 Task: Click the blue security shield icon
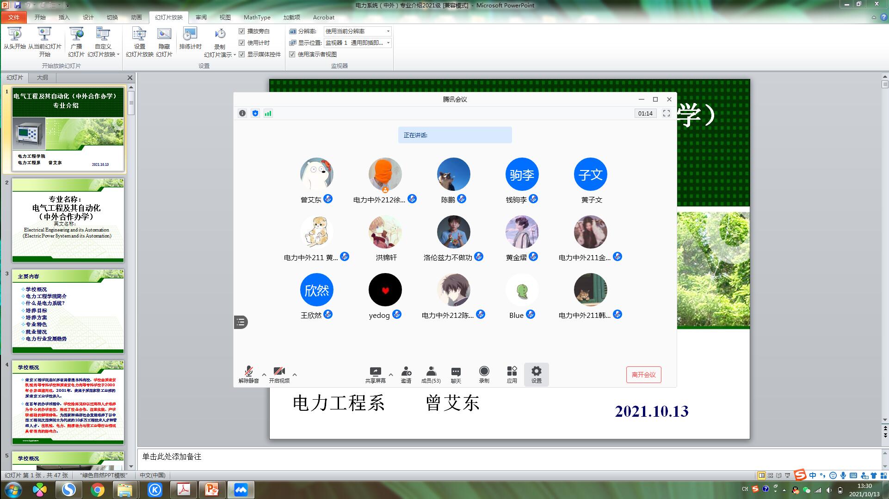(x=255, y=113)
